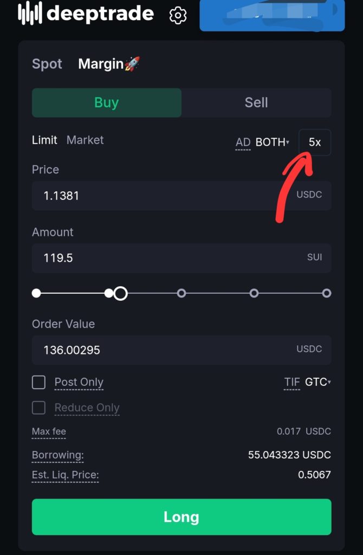Click the Amount input field in SUI
The image size is (363, 555).
(163, 257)
